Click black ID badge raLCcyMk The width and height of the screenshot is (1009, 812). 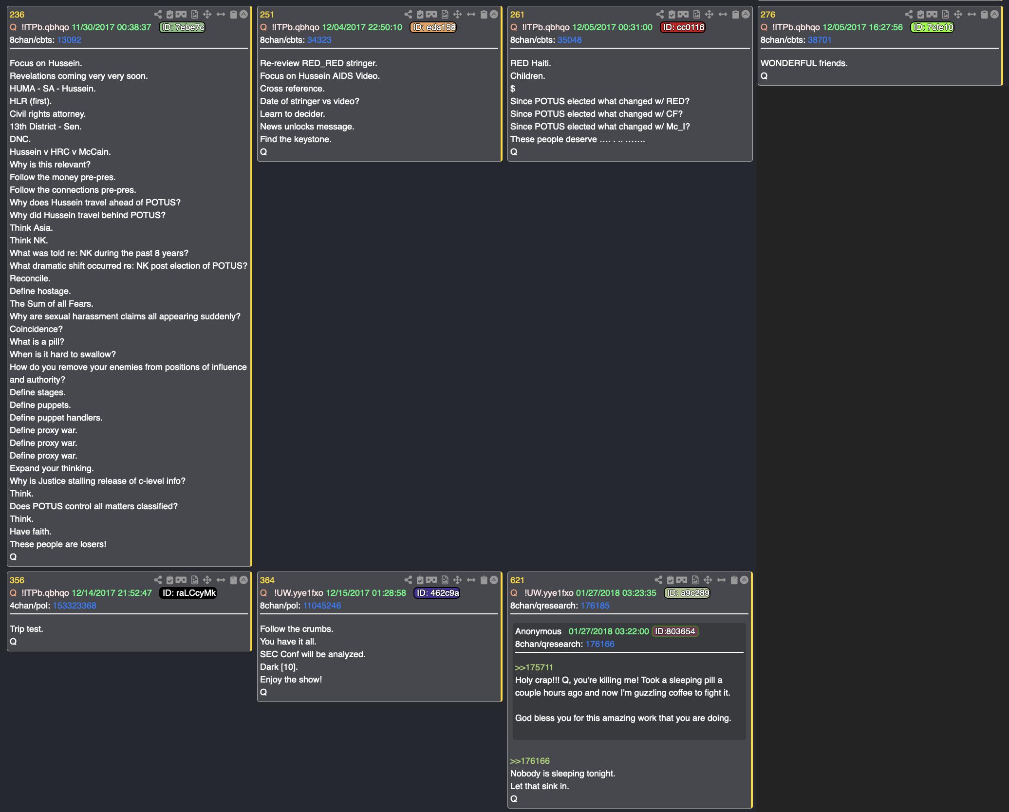[x=188, y=593]
